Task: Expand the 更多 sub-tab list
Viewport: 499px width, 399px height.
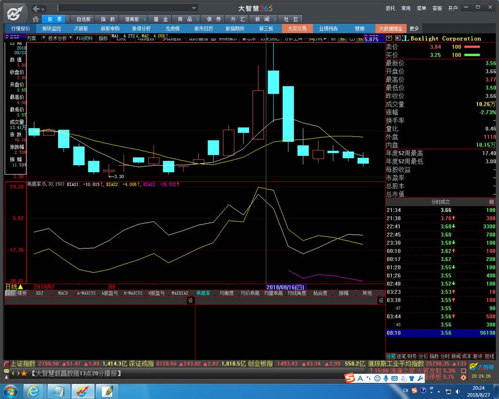Action: [x=414, y=29]
